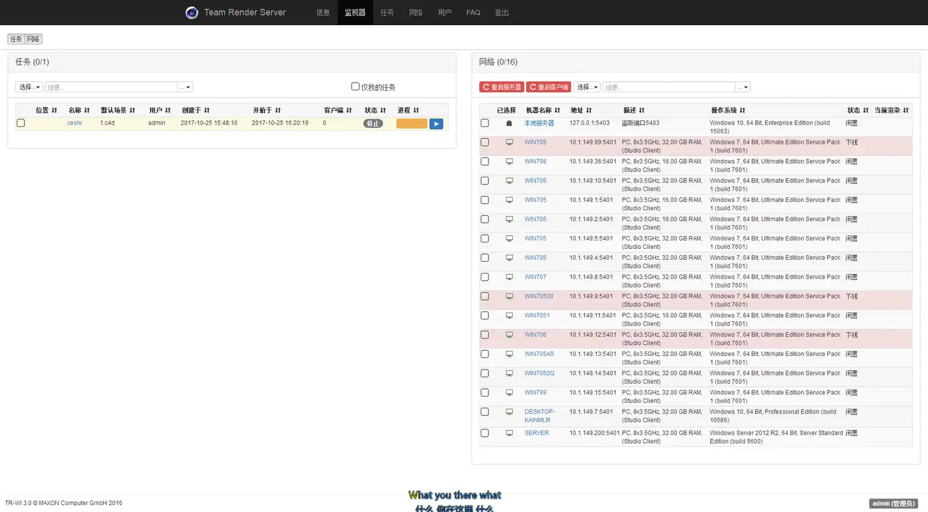Go to 任务 in the top navigation bar

(387, 12)
